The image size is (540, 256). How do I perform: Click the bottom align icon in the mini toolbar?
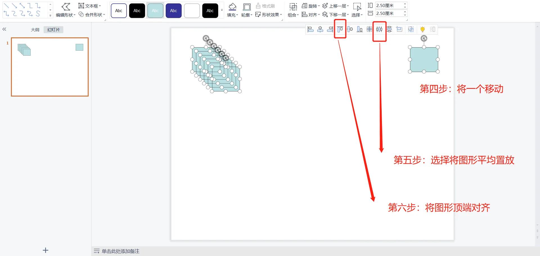pyautogui.click(x=359, y=29)
